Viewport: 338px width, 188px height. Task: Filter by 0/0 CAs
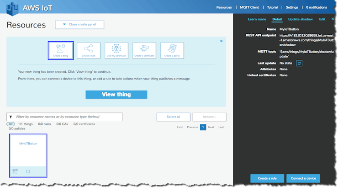pos(62,124)
